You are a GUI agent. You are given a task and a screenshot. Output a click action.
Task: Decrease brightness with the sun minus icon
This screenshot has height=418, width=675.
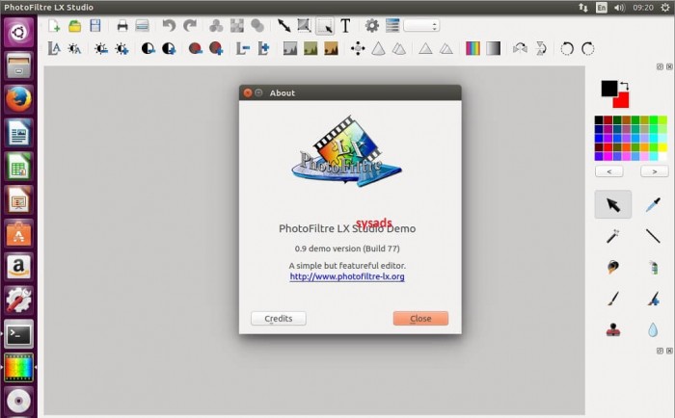[x=101, y=48]
